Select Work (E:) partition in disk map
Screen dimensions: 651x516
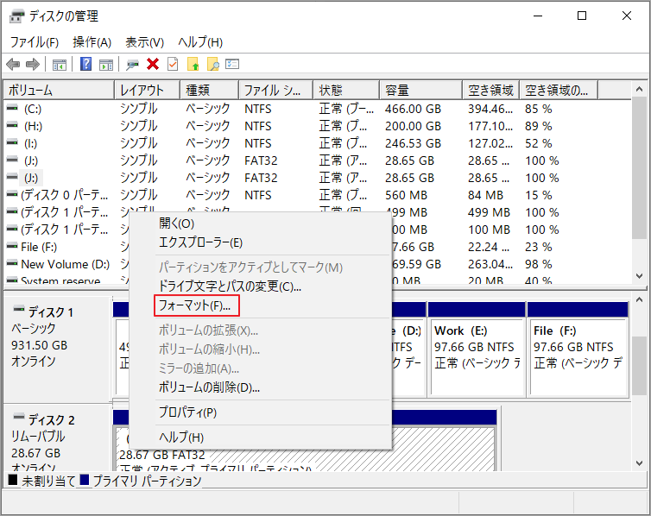click(x=477, y=349)
